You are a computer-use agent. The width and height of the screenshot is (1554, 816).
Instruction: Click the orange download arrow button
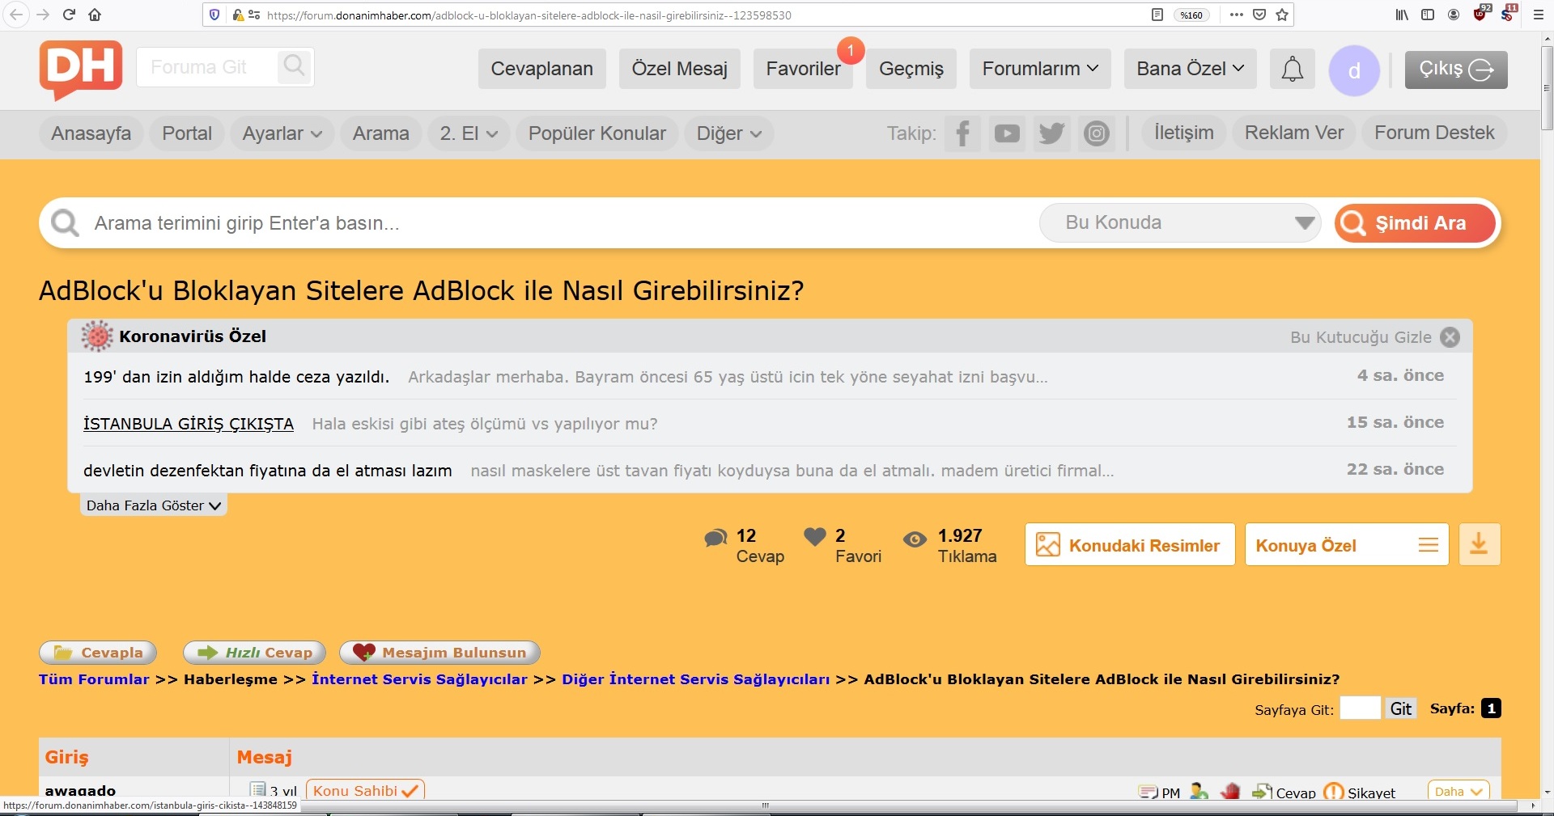tap(1479, 544)
